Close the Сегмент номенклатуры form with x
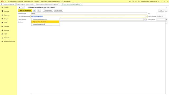This screenshot has height=95, width=169. [167, 7]
